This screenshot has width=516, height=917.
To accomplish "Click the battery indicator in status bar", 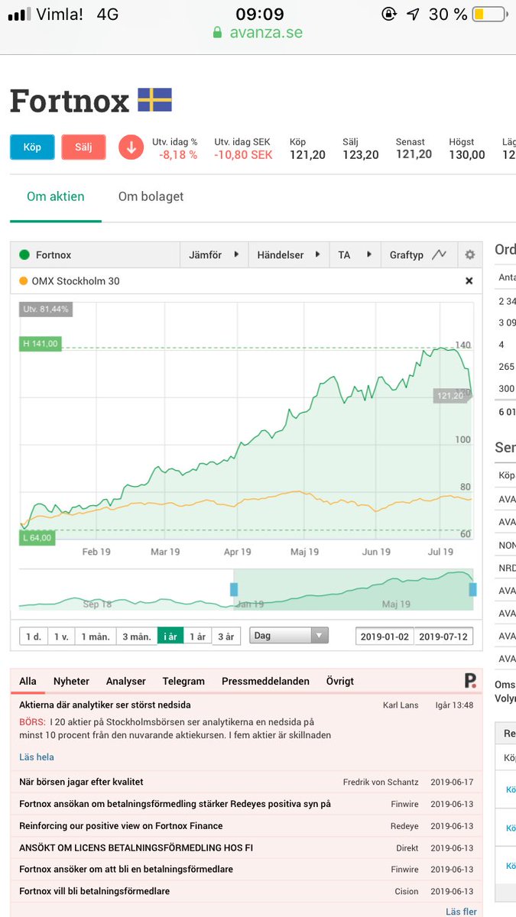I will tap(489, 14).
